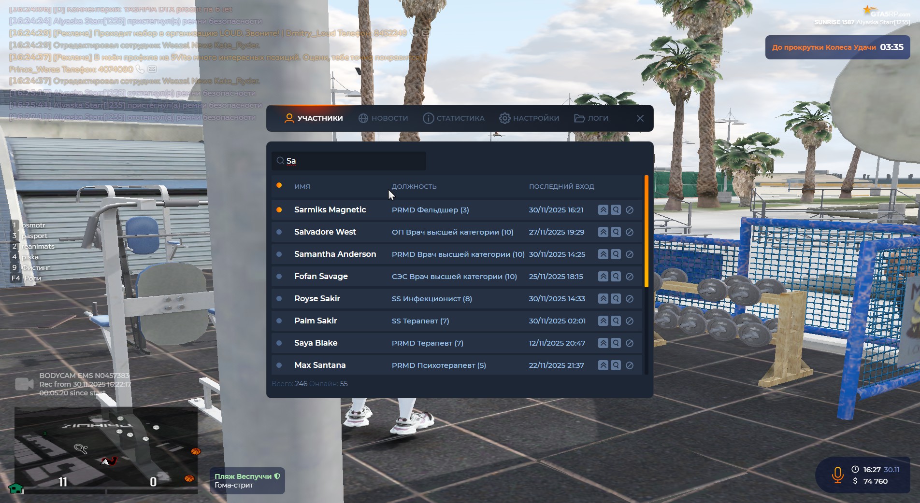This screenshot has height=503, width=920.
Task: Switch to the Новости tab
Action: click(383, 118)
